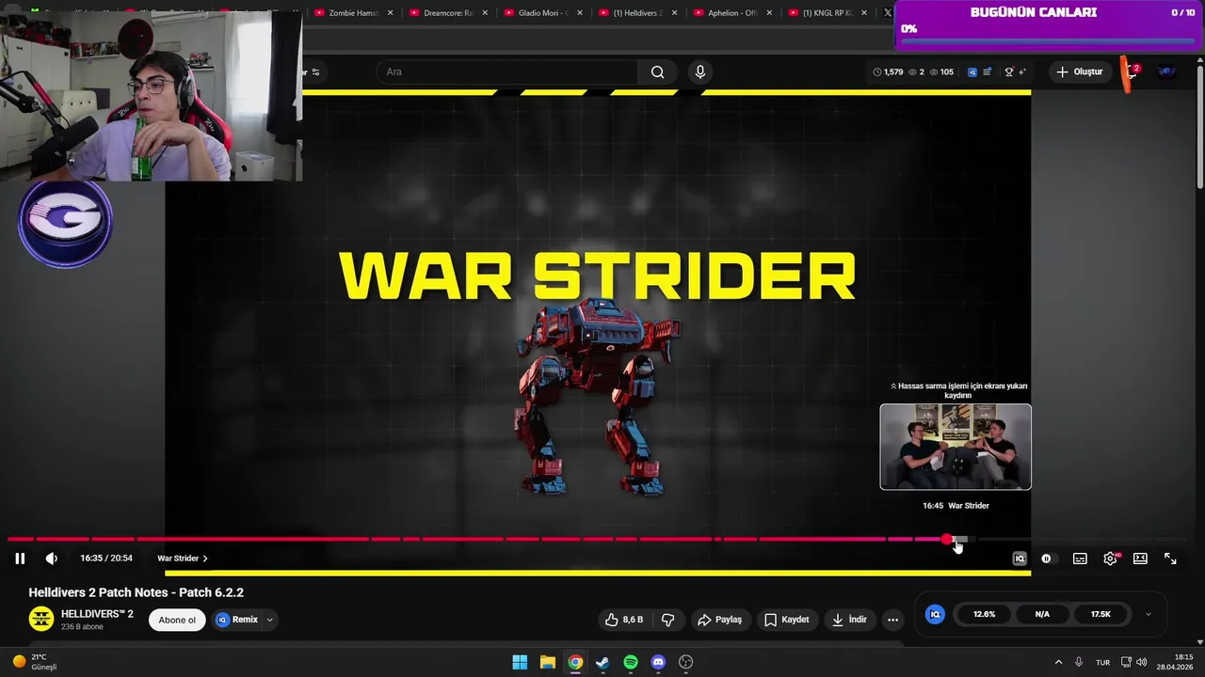This screenshot has width=1205, height=677.
Task: Open Spotify from the taskbar
Action: tap(631, 662)
